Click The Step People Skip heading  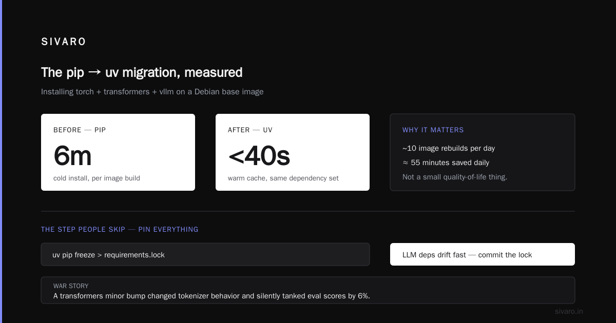pos(120,229)
